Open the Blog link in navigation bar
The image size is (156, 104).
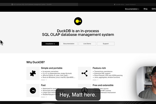click(x=145, y=9)
